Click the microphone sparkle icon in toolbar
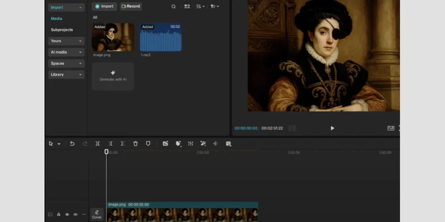 203,144
